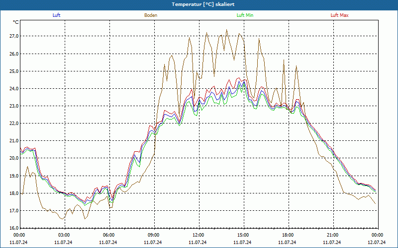Click the 22,0 y-axis value
This screenshot has width=398, height=248.
(x=14, y=124)
